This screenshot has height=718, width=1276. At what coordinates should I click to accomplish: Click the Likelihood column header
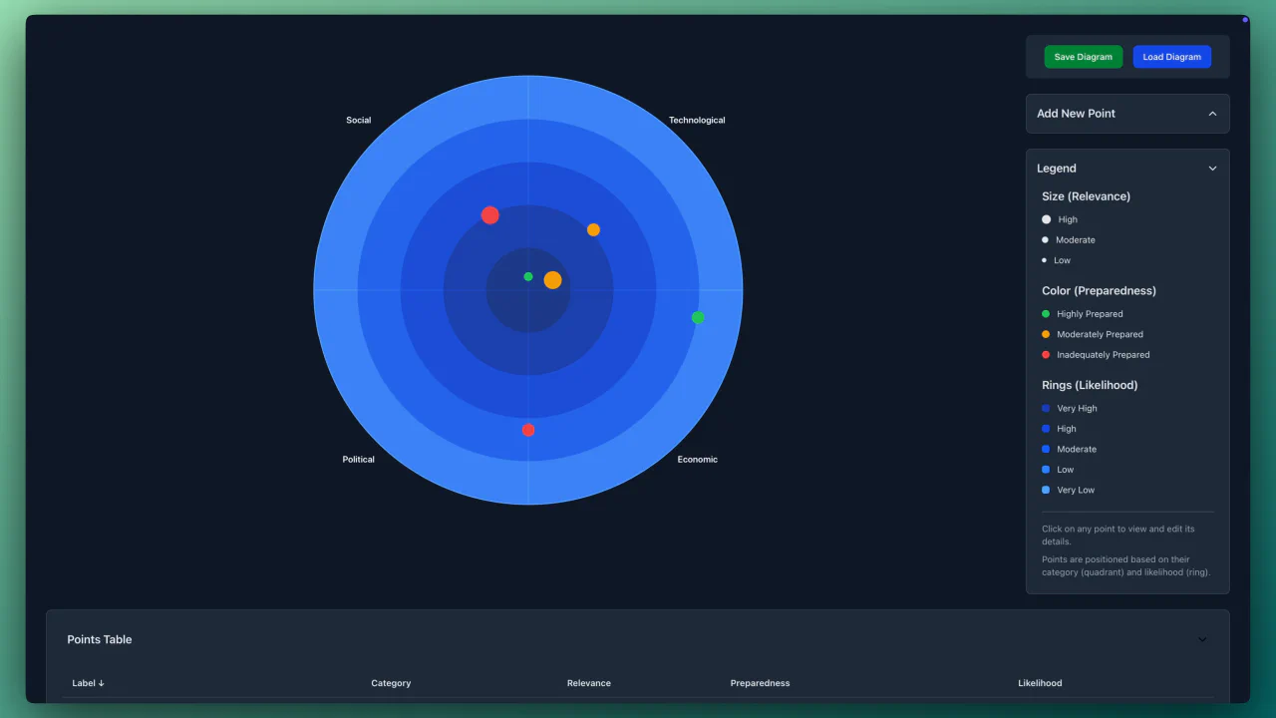coord(1040,683)
